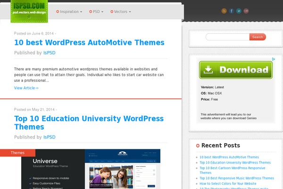Open the '10 best WordPress AutoMotive Themes' headline
Image resolution: width=283 pixels, height=189 pixels.
pyautogui.click(x=89, y=43)
